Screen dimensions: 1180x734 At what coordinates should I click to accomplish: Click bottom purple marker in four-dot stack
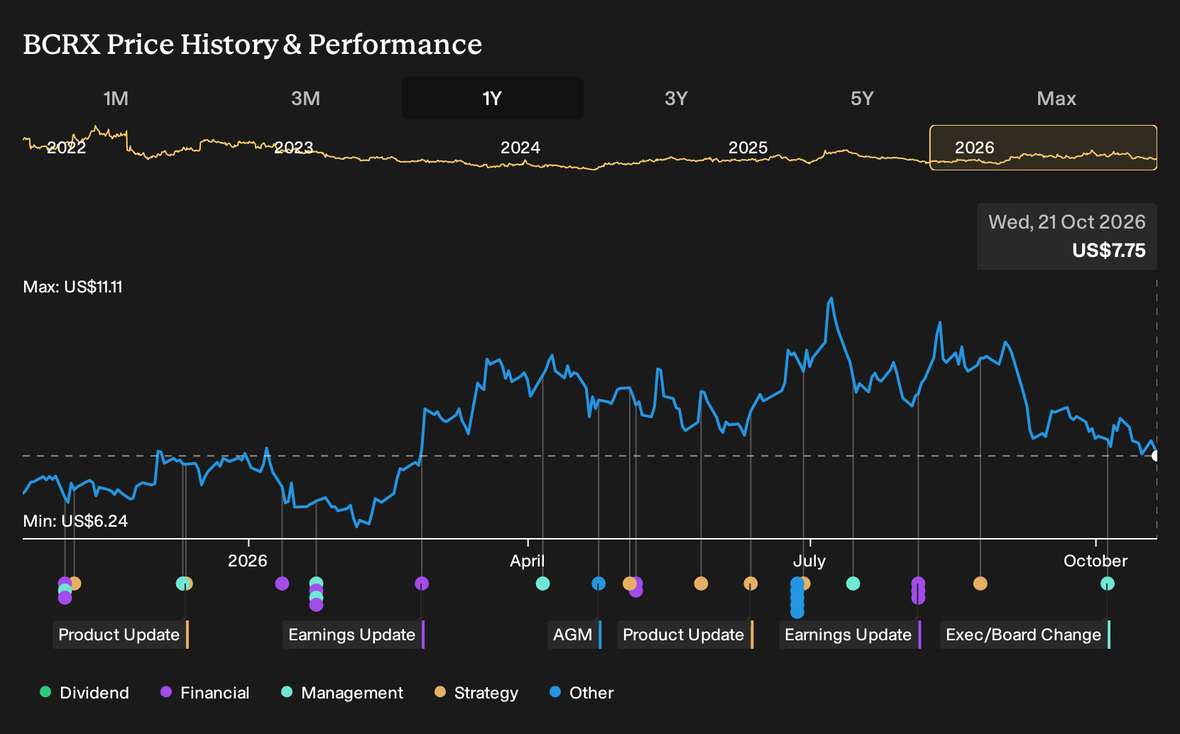click(x=316, y=605)
